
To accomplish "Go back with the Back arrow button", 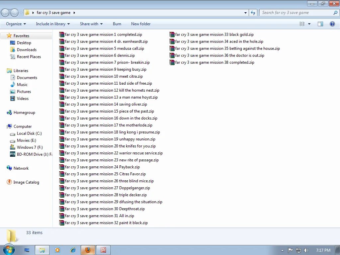I will tap(5, 13).
